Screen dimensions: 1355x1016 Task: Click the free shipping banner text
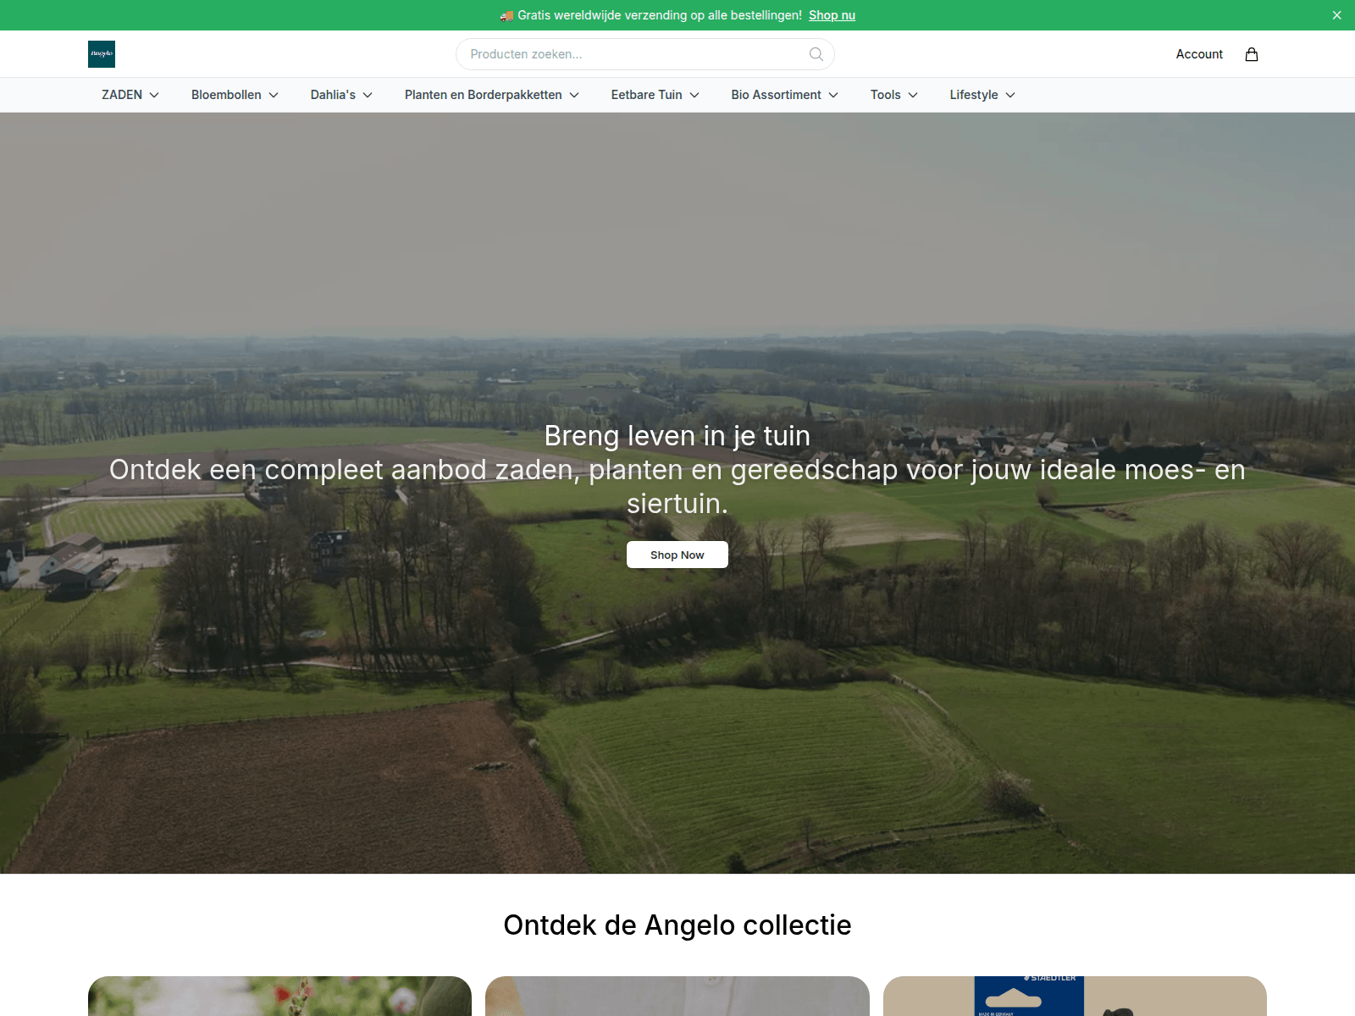[x=660, y=15]
